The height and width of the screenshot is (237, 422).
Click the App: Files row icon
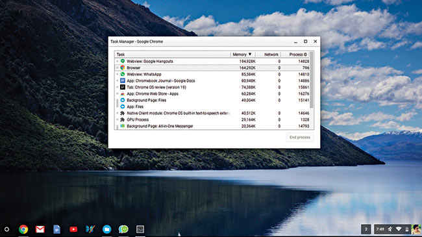click(123, 106)
